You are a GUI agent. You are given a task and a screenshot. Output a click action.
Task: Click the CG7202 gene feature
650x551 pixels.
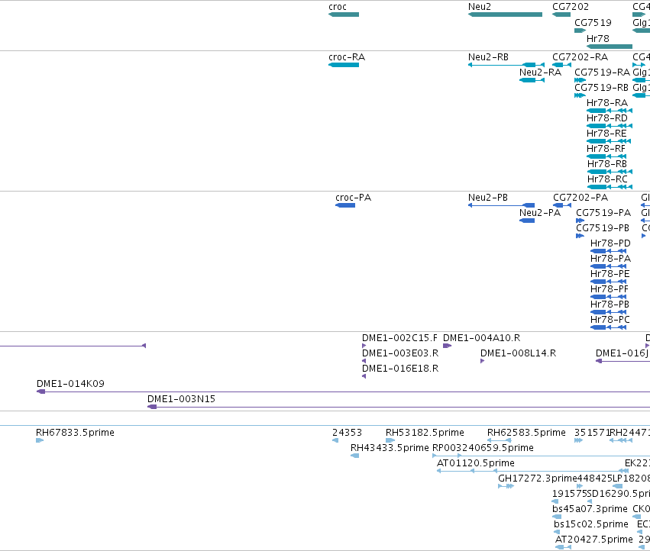point(561,14)
